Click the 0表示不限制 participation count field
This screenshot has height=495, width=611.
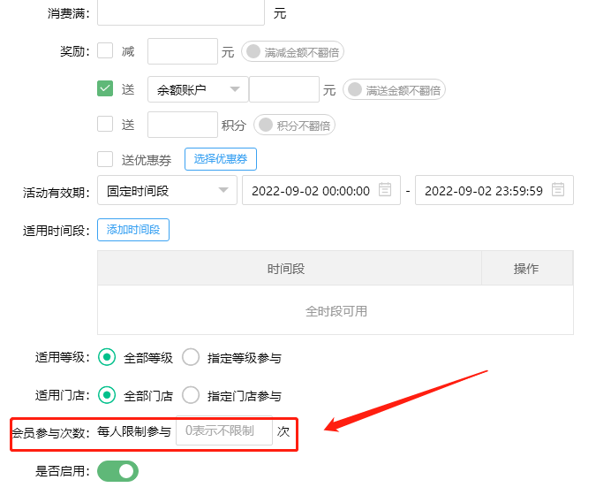point(224,430)
